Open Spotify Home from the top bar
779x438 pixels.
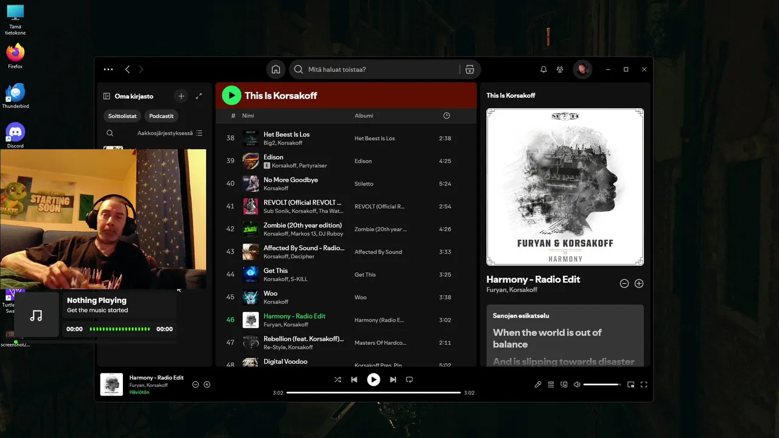point(276,69)
